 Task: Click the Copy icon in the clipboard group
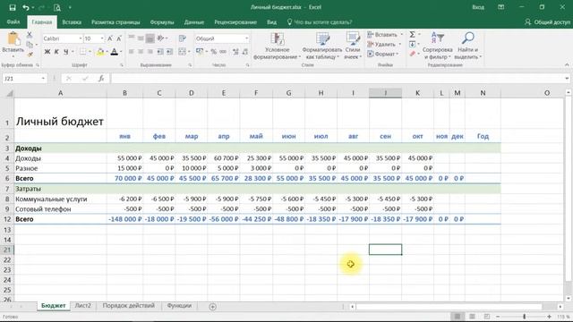click(x=30, y=45)
